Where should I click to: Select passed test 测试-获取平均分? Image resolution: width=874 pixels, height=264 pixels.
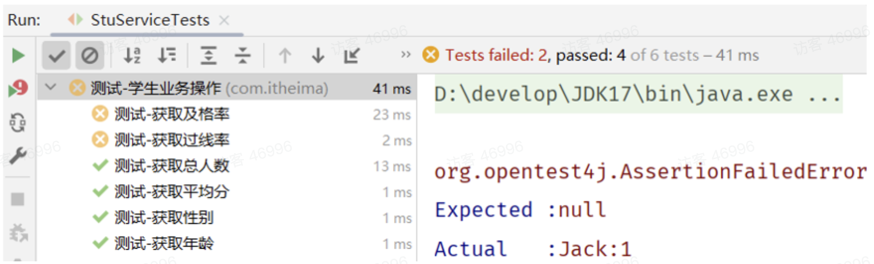(x=172, y=191)
